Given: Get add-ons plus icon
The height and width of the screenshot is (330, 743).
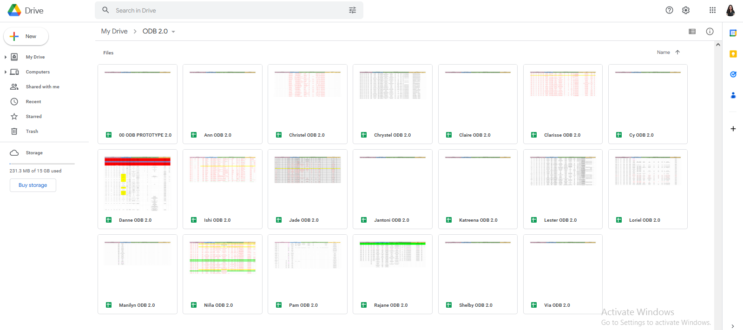Looking at the screenshot, I should click(x=733, y=129).
